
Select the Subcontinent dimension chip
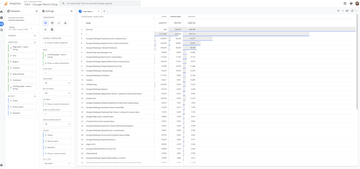22,74
